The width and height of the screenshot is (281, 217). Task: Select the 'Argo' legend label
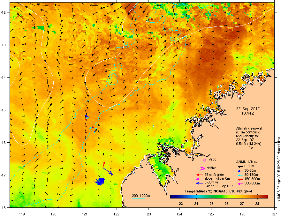[x=213, y=159]
